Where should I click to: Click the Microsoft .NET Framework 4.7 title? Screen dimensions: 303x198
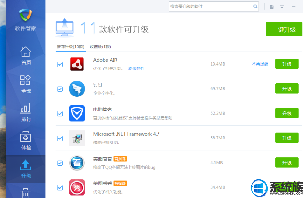(126, 134)
